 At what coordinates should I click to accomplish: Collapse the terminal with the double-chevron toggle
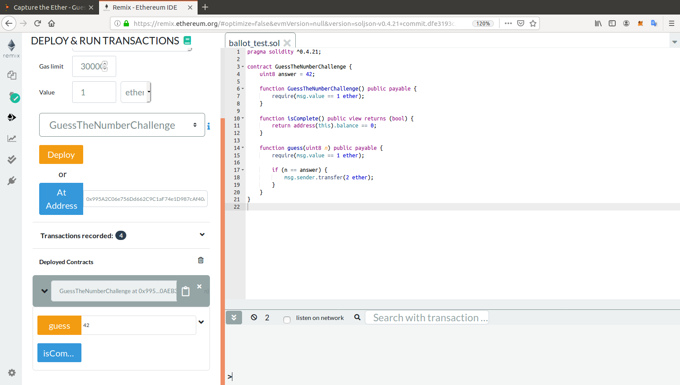coord(234,317)
